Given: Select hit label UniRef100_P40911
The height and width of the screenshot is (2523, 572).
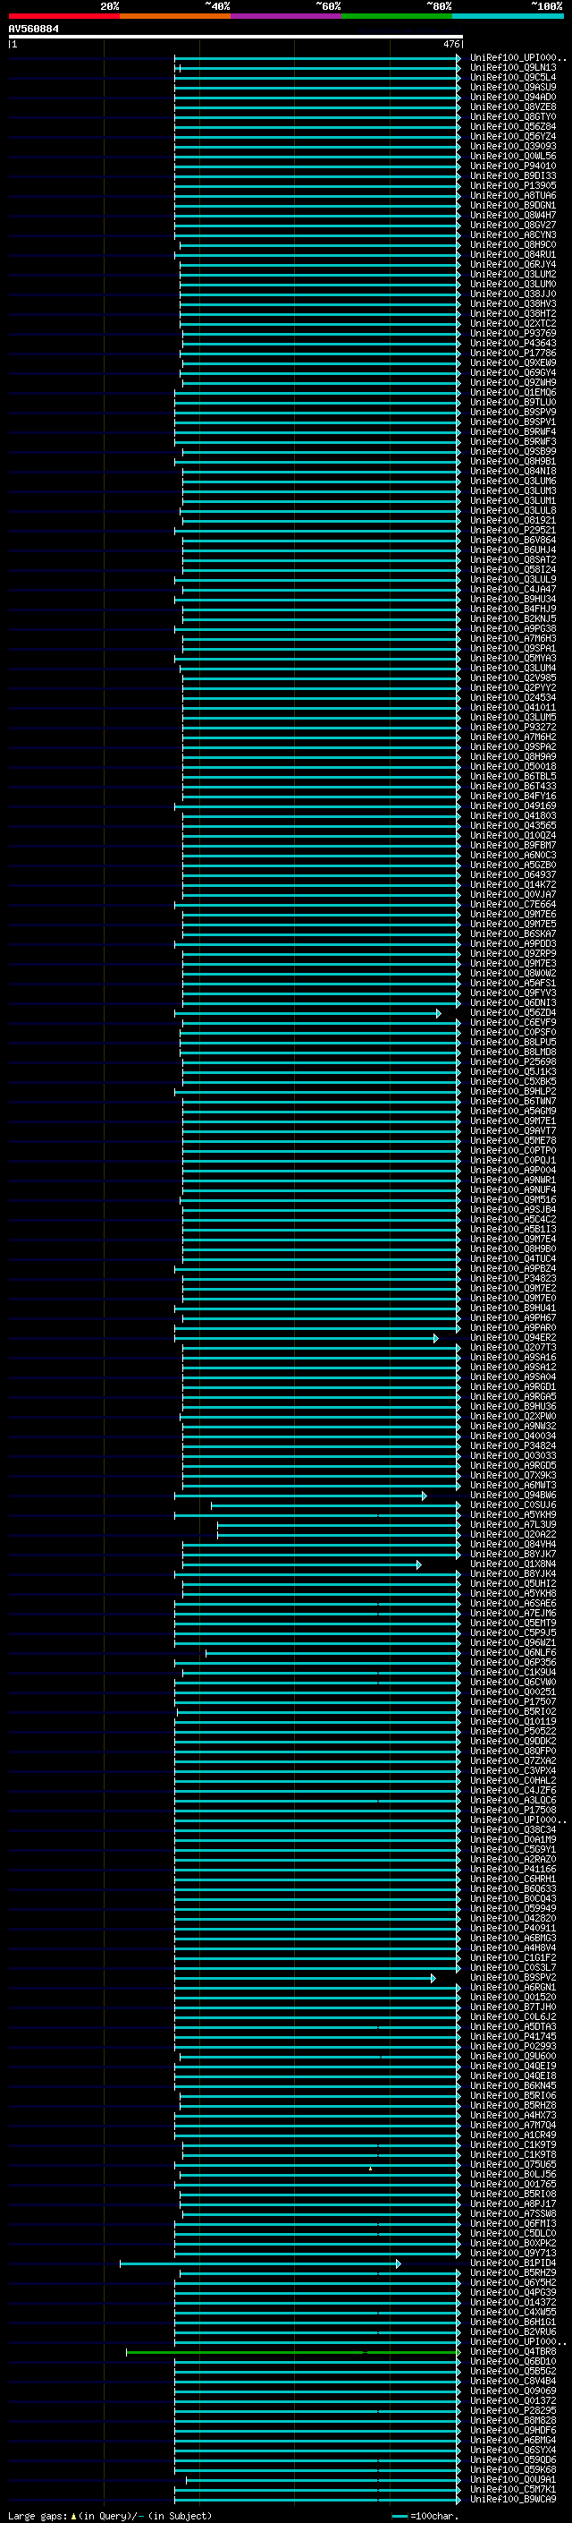Looking at the screenshot, I should (x=512, y=1929).
